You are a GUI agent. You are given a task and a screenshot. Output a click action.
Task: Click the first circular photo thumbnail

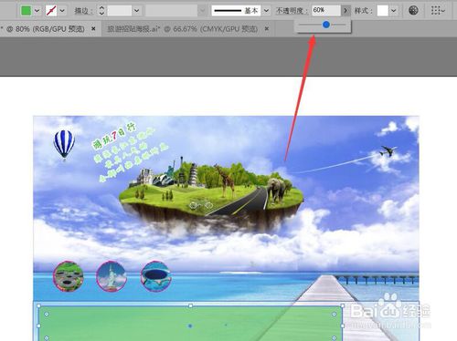click(68, 276)
